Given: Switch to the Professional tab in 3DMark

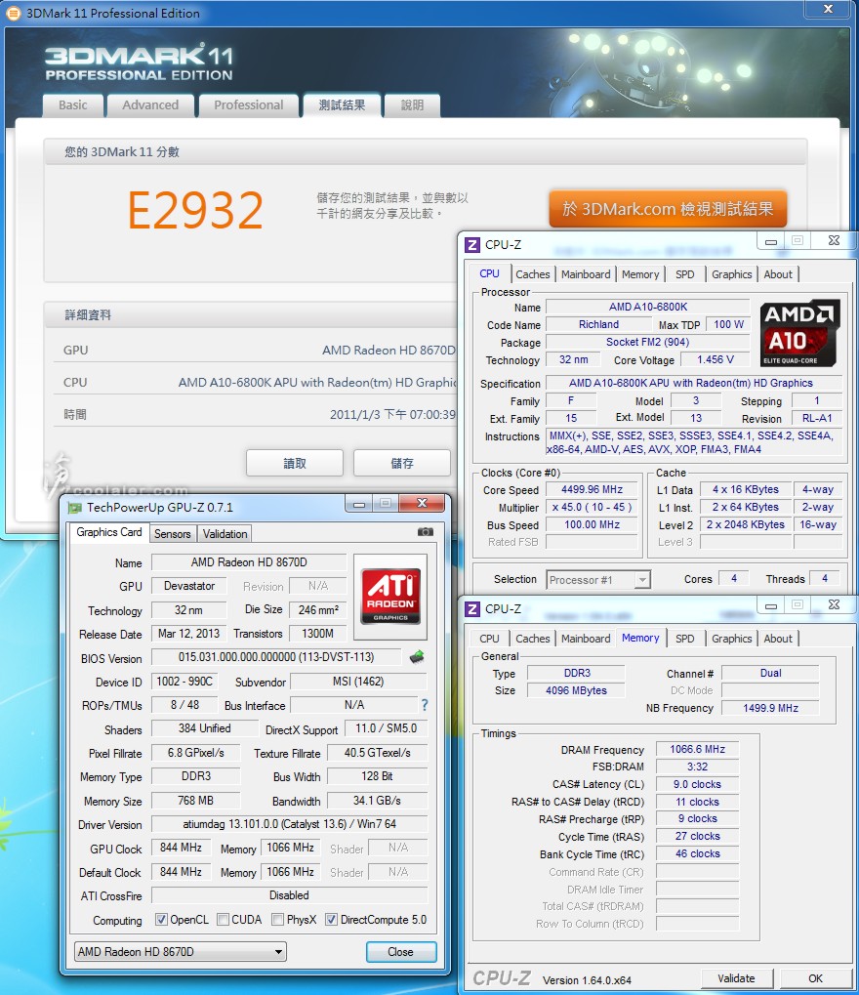Looking at the screenshot, I should (x=249, y=105).
